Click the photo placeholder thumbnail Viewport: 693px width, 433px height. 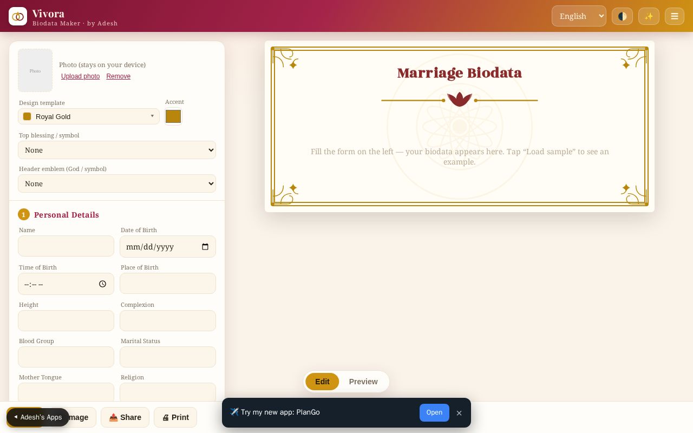click(35, 70)
